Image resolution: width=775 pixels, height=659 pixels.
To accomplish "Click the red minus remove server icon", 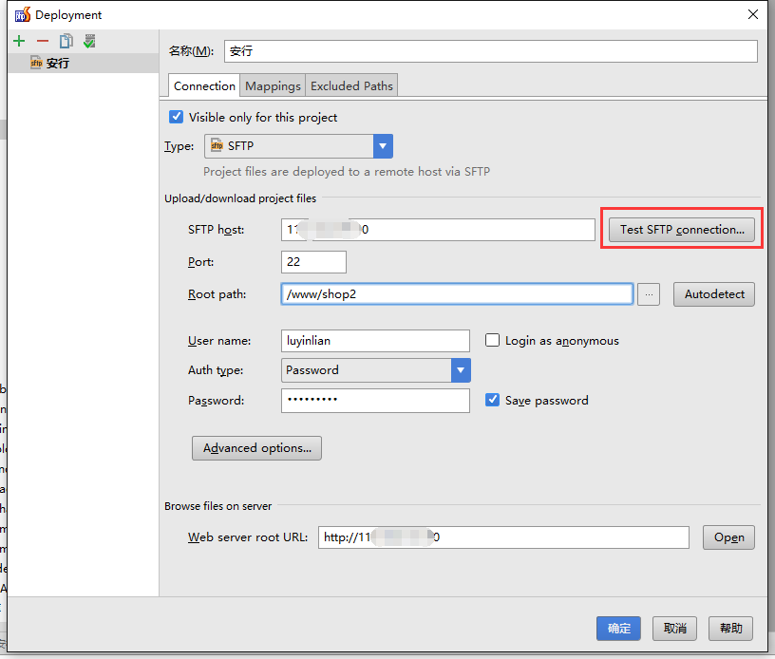I will click(42, 41).
